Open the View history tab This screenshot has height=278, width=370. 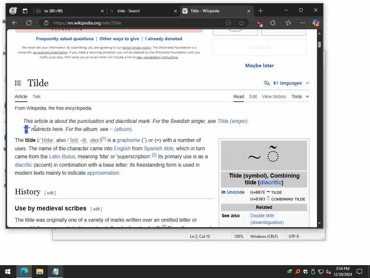click(x=274, y=97)
